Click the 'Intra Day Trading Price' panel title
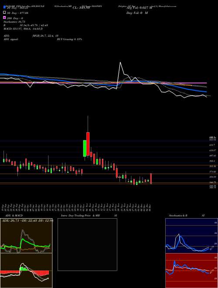This screenshot has width=218, height=288. pos(80,216)
